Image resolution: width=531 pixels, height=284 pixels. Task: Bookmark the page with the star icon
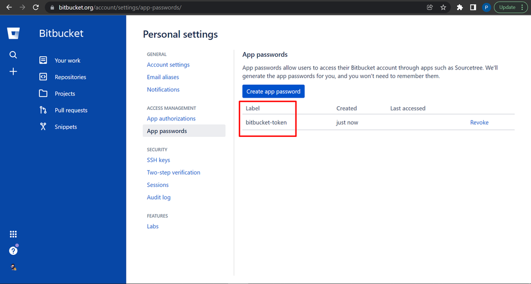(443, 7)
